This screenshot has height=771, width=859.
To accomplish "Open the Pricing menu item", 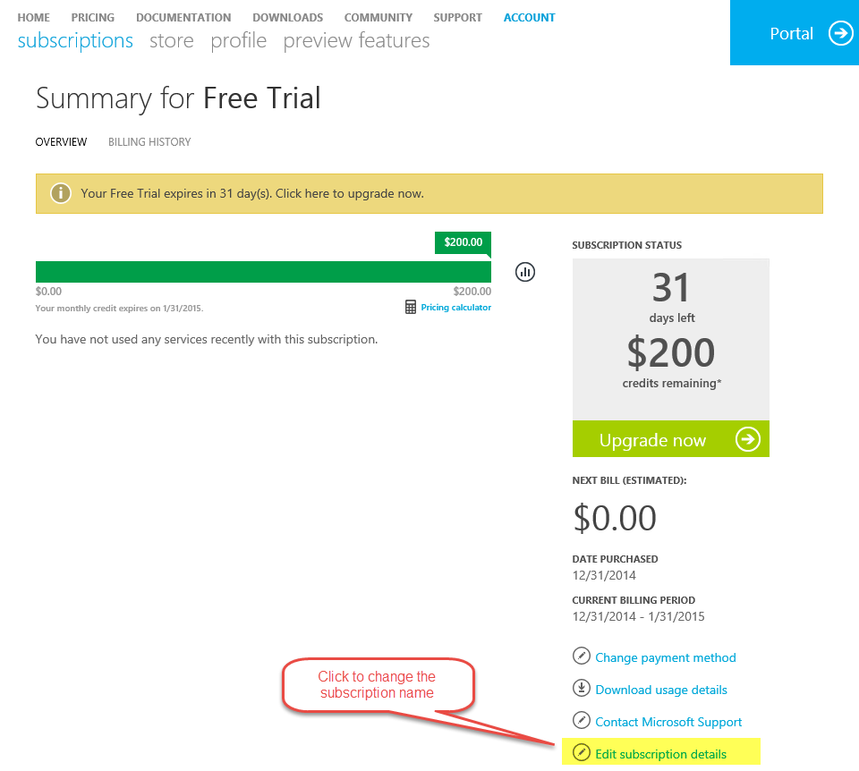I will point(92,18).
